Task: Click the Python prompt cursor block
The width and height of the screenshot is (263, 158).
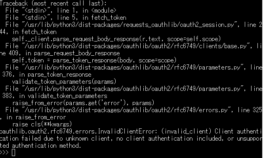Action: click(x=13, y=153)
